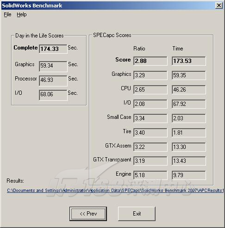Select the Small Case ratio field 3.34
225x228 pixels.
coord(150,118)
